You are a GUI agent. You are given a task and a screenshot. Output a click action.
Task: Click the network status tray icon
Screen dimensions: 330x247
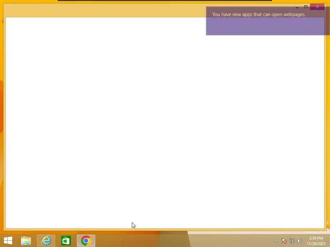click(x=292, y=241)
